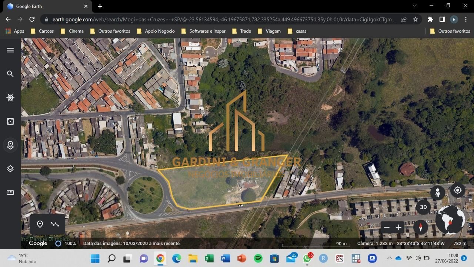This screenshot has width=474, height=267.
Task: Toggle the 3D view button
Action: coord(423,207)
